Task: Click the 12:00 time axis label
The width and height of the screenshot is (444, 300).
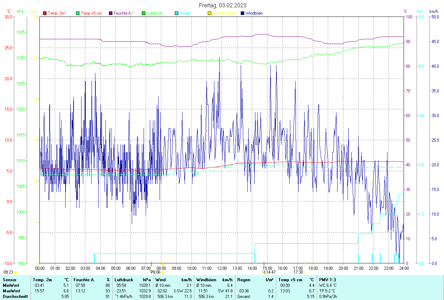Action: (x=222, y=268)
